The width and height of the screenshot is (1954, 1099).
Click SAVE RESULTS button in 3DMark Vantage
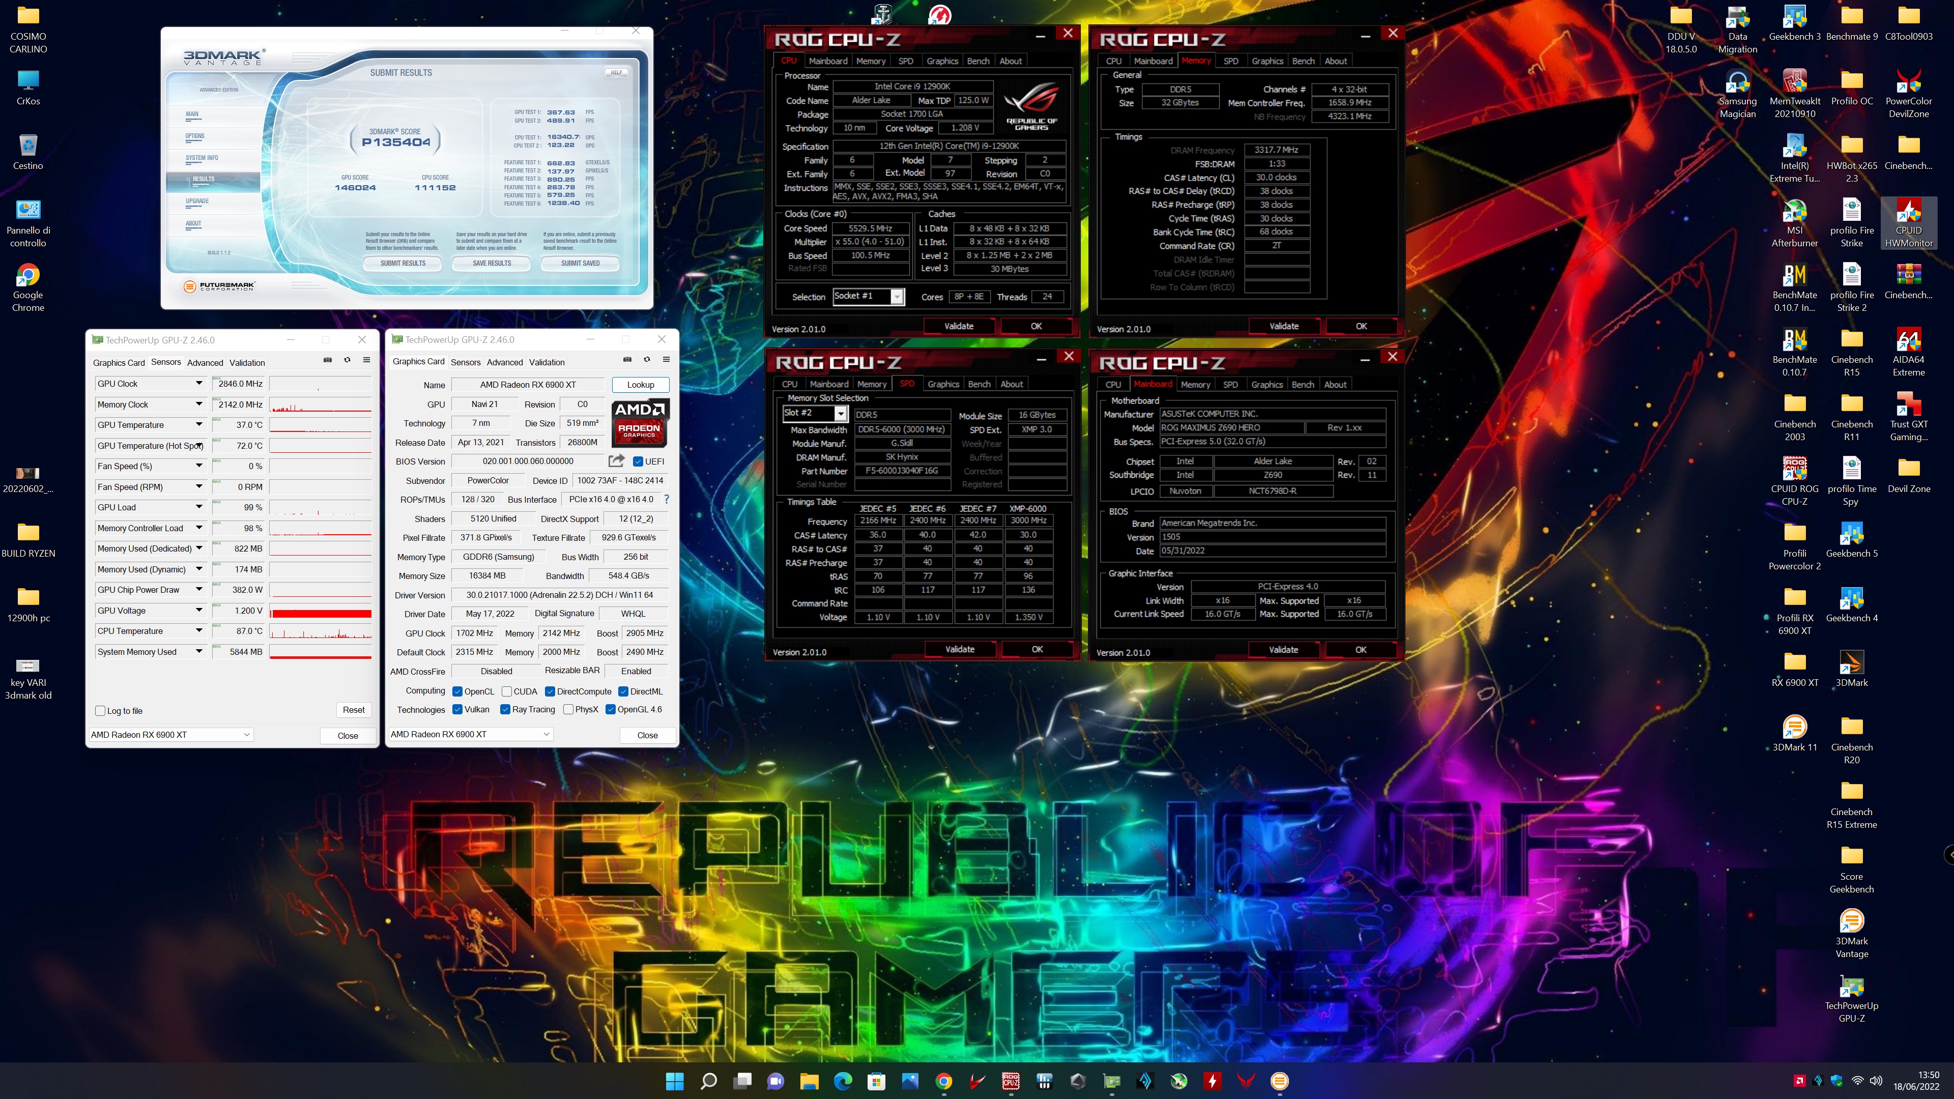pyautogui.click(x=492, y=263)
